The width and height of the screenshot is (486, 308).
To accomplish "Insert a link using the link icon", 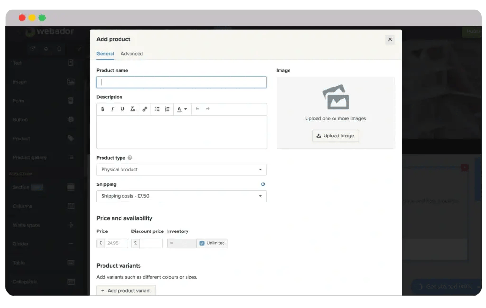I will pyautogui.click(x=145, y=109).
